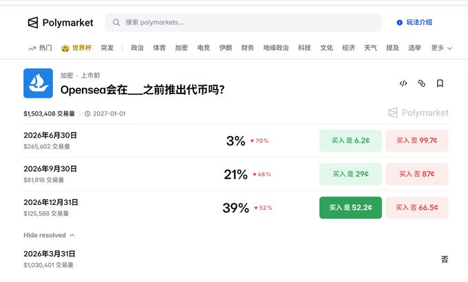Screen dimensions: 468x282
Task: Open the resolved 2026年3月31日 row
Action: point(236,259)
